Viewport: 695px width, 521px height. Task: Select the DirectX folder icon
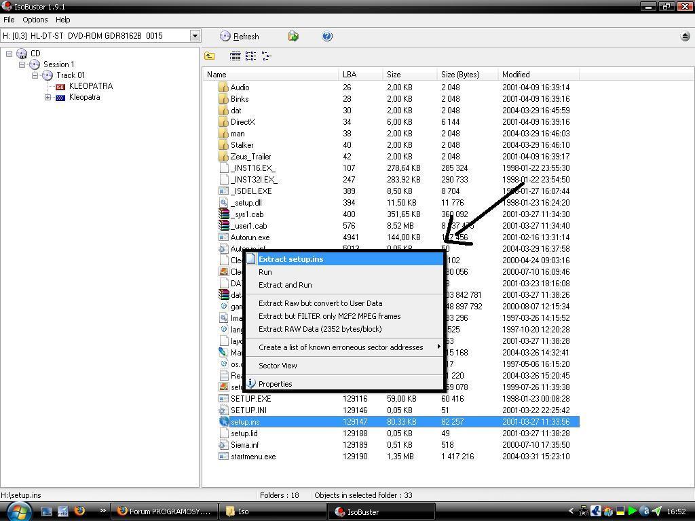(x=223, y=122)
